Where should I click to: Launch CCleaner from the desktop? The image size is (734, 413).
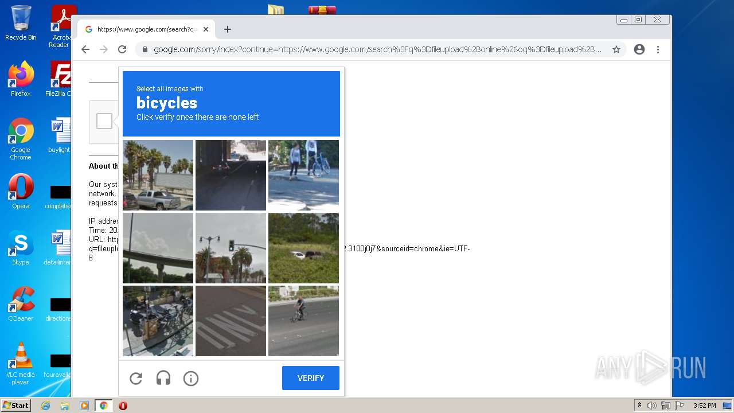21,304
